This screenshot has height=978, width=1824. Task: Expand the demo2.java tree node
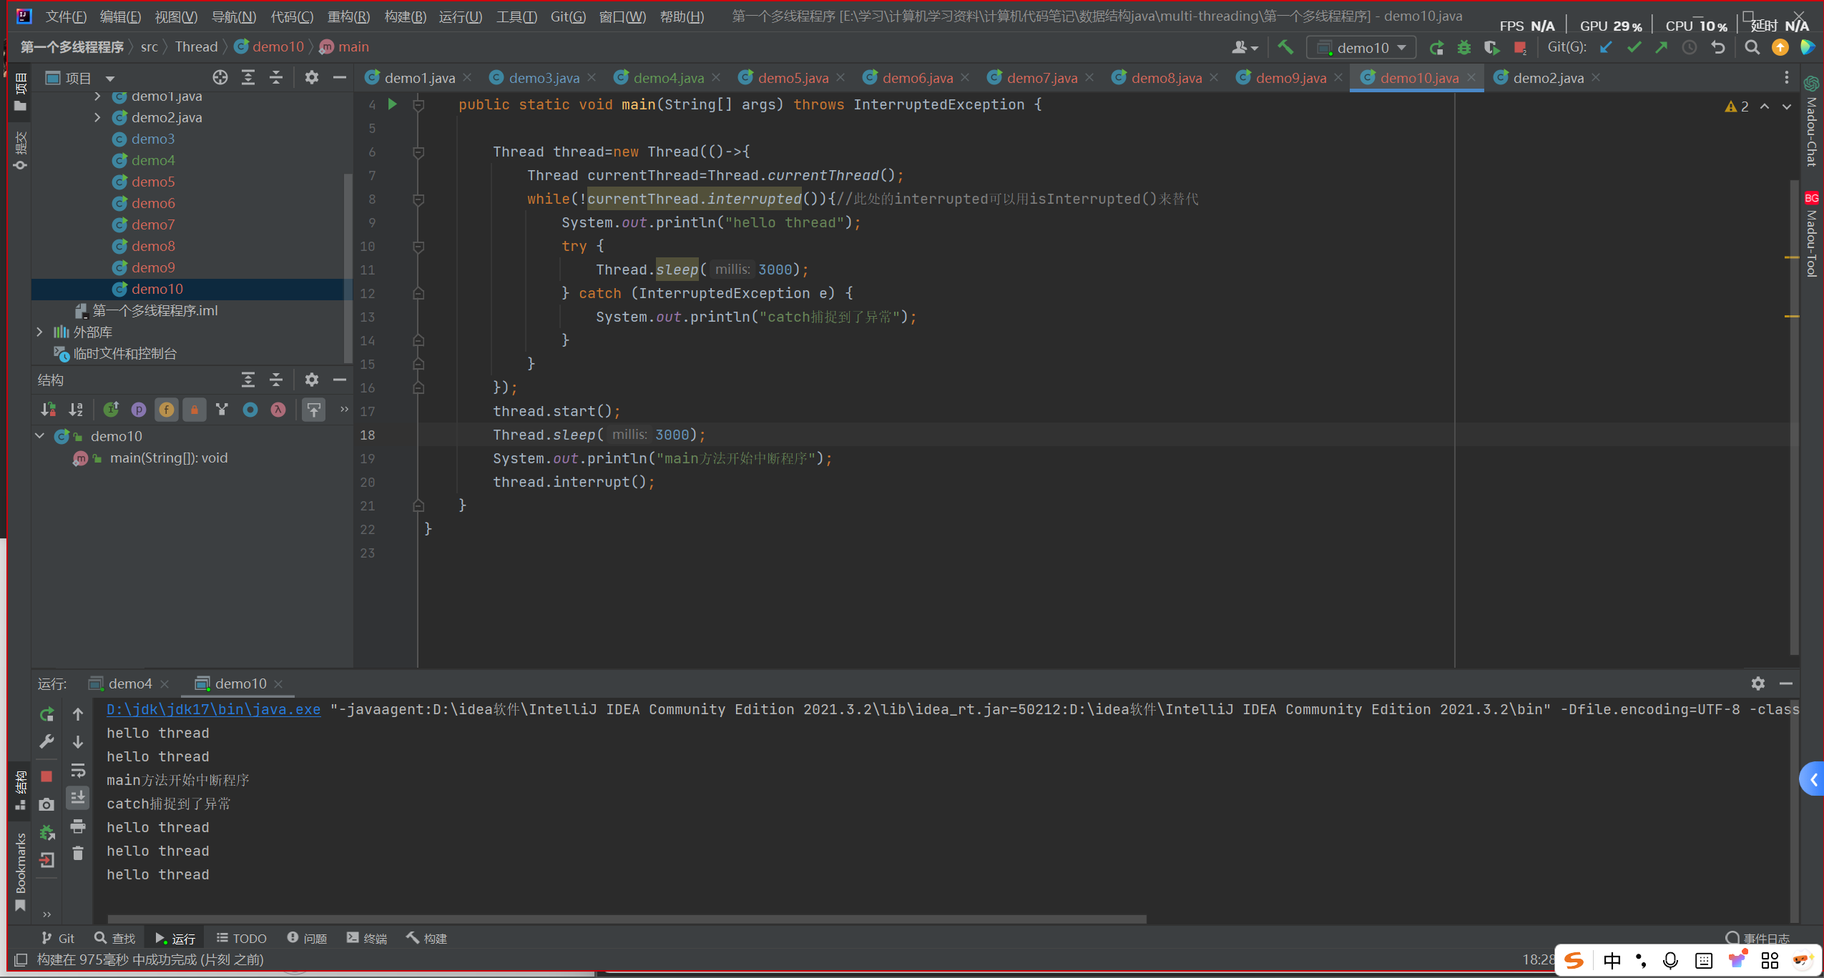(x=97, y=117)
